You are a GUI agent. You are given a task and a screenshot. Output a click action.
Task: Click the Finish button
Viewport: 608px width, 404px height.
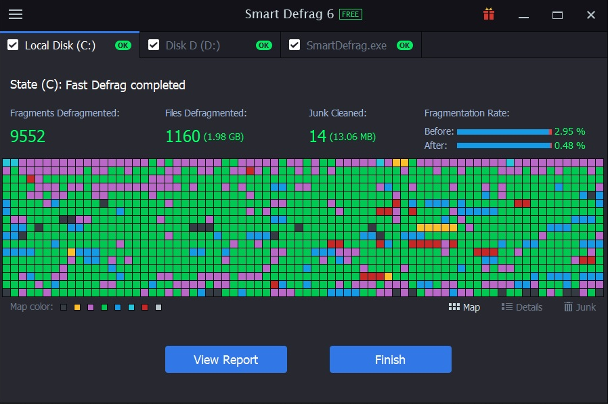pyautogui.click(x=391, y=359)
